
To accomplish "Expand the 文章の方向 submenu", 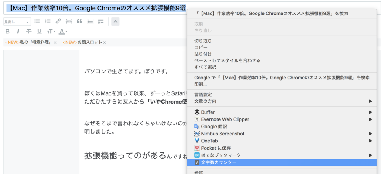I will pyautogui.click(x=282, y=101).
